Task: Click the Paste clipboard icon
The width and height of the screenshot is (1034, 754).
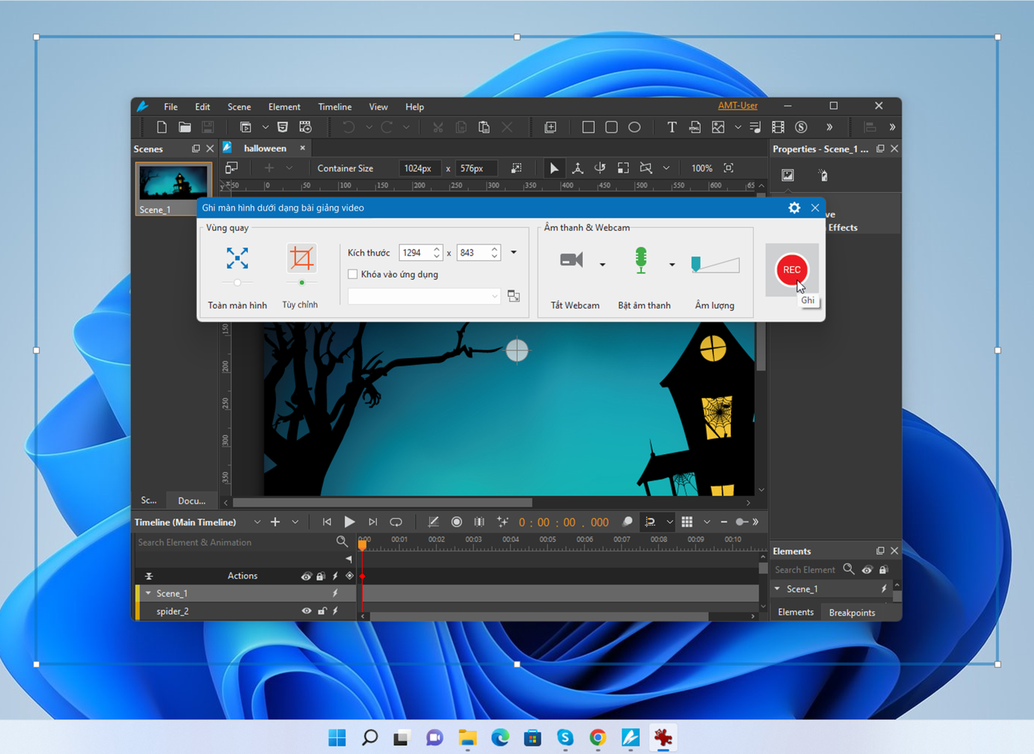Action: (484, 127)
